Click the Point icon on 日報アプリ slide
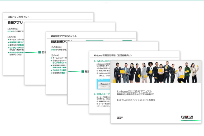204x136 pixels. pyautogui.click(x=8, y=36)
